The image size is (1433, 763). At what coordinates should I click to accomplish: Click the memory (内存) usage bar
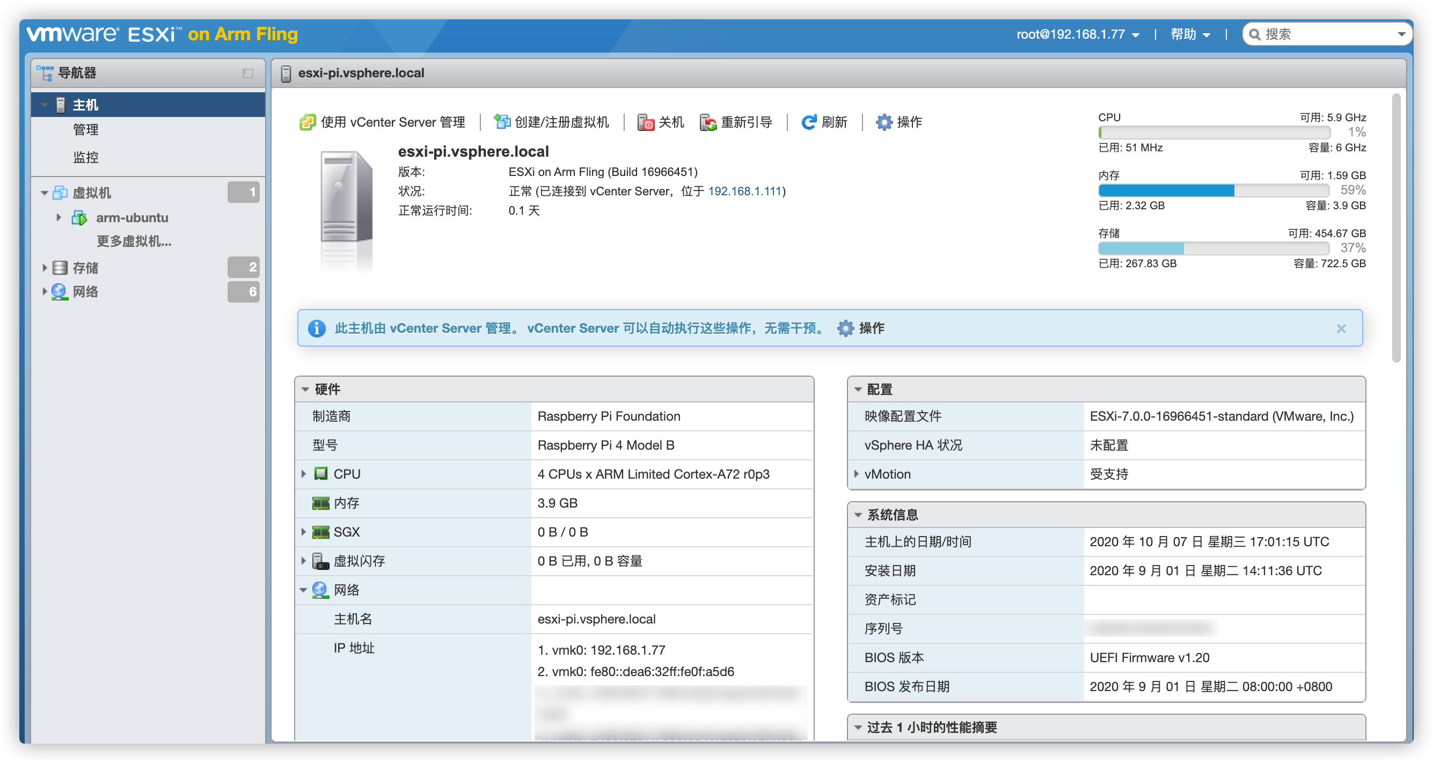click(1215, 191)
